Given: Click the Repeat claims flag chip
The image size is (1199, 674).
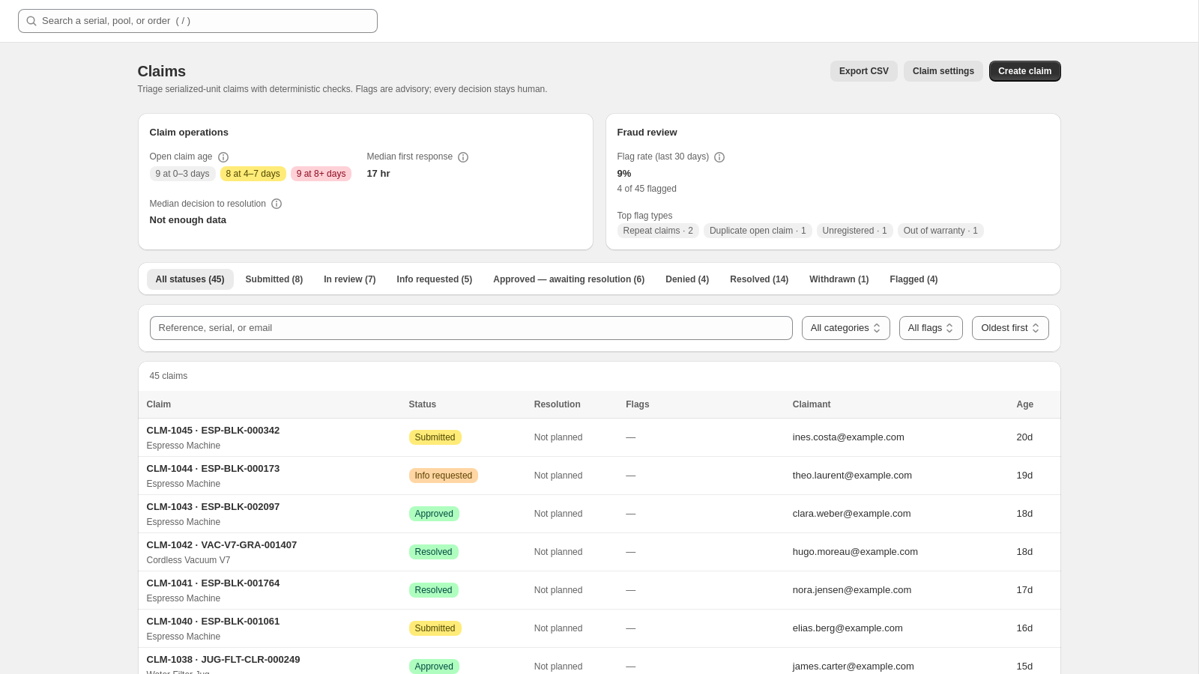Looking at the screenshot, I should tap(658, 231).
